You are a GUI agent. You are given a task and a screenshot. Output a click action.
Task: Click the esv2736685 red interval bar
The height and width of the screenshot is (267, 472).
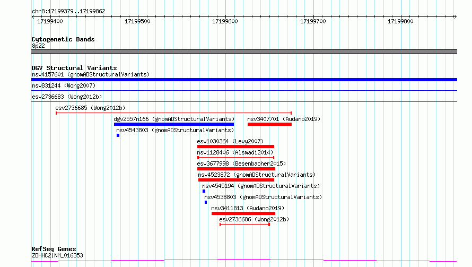174,113
